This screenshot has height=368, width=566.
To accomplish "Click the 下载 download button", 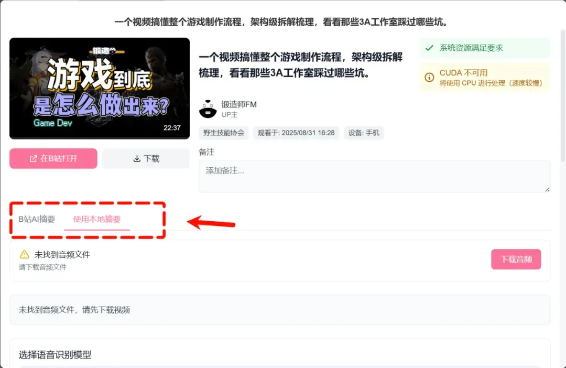I will 146,158.
